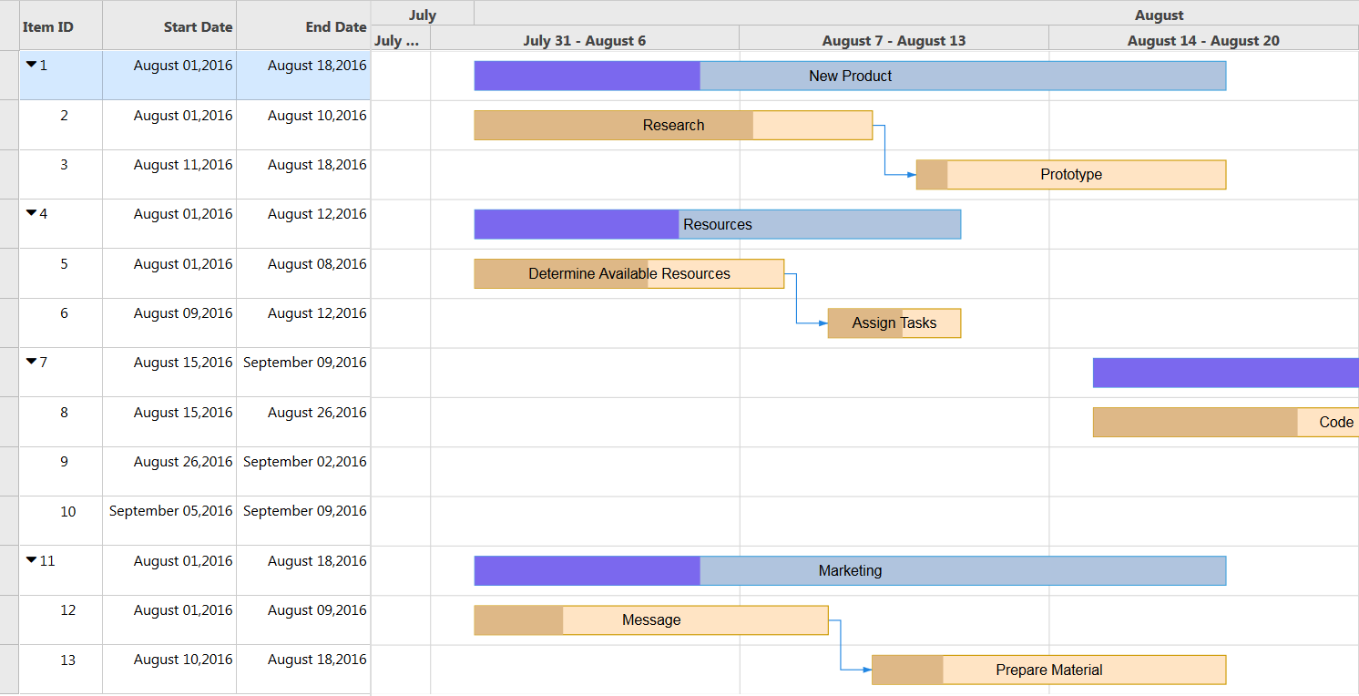Select the row with Item ID 8
Viewport: 1359px width, 696px height.
pyautogui.click(x=195, y=422)
